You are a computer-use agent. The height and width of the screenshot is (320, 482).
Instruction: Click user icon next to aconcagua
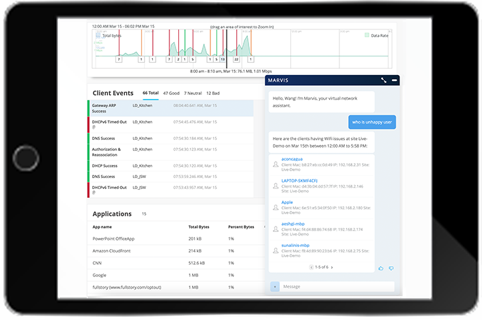point(276,164)
